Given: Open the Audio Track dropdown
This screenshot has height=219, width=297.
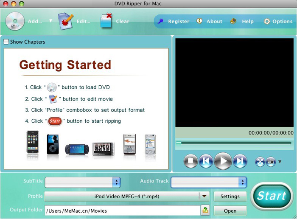Looking at the screenshot, I should click(x=209, y=182).
